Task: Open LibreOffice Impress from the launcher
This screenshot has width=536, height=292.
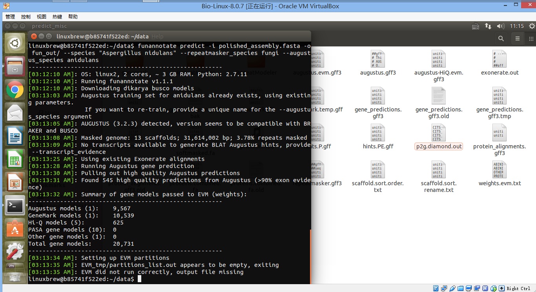Action: [15, 182]
